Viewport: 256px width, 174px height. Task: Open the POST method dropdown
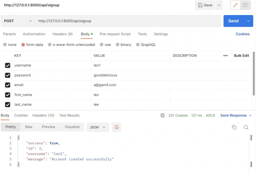pyautogui.click(x=18, y=21)
